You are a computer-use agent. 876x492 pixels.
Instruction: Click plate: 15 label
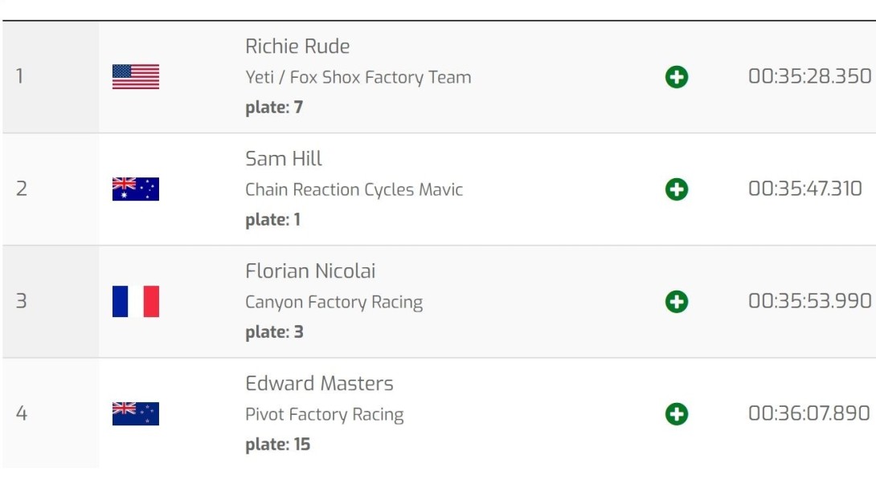tap(277, 445)
